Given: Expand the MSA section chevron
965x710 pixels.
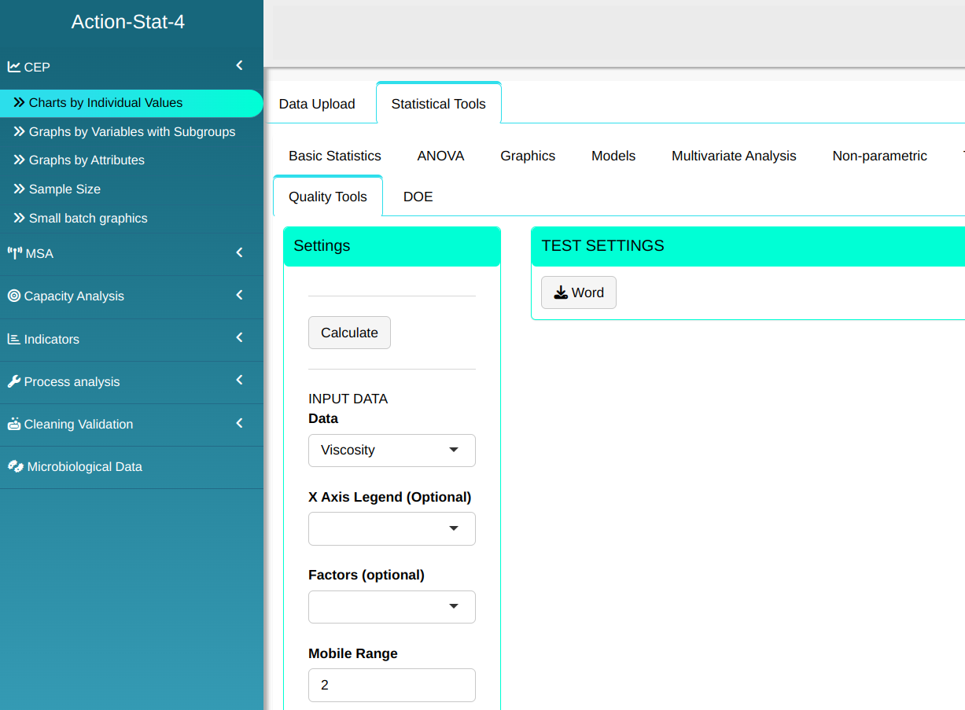Looking at the screenshot, I should [x=240, y=252].
